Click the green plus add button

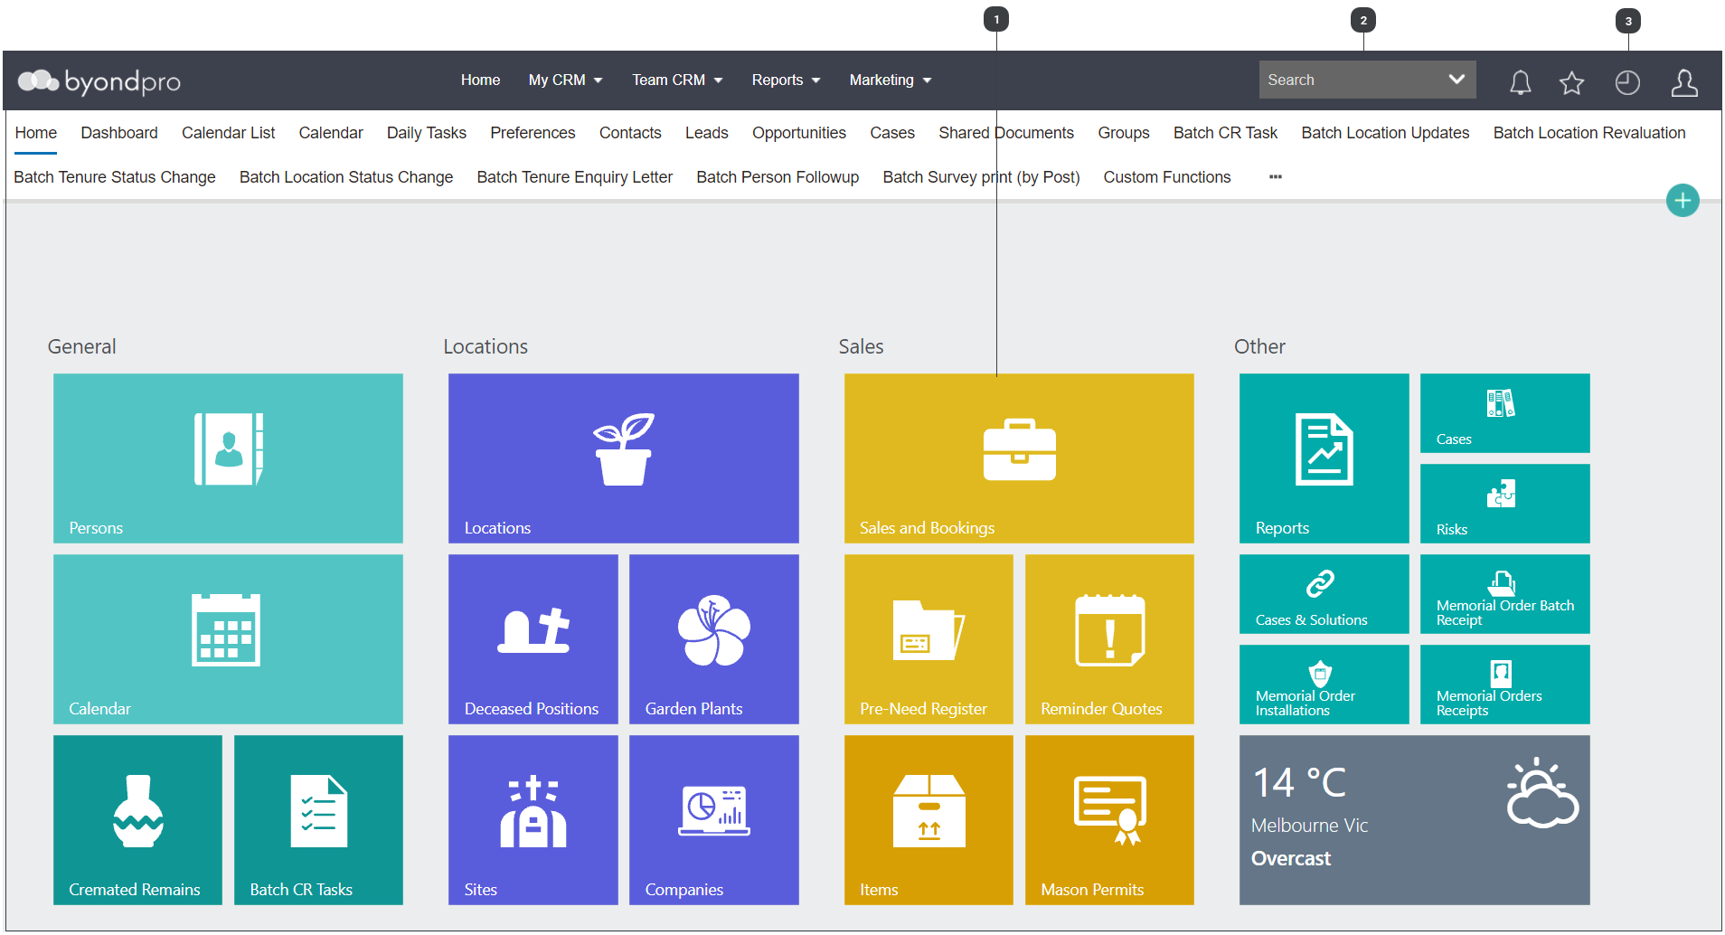tap(1683, 200)
